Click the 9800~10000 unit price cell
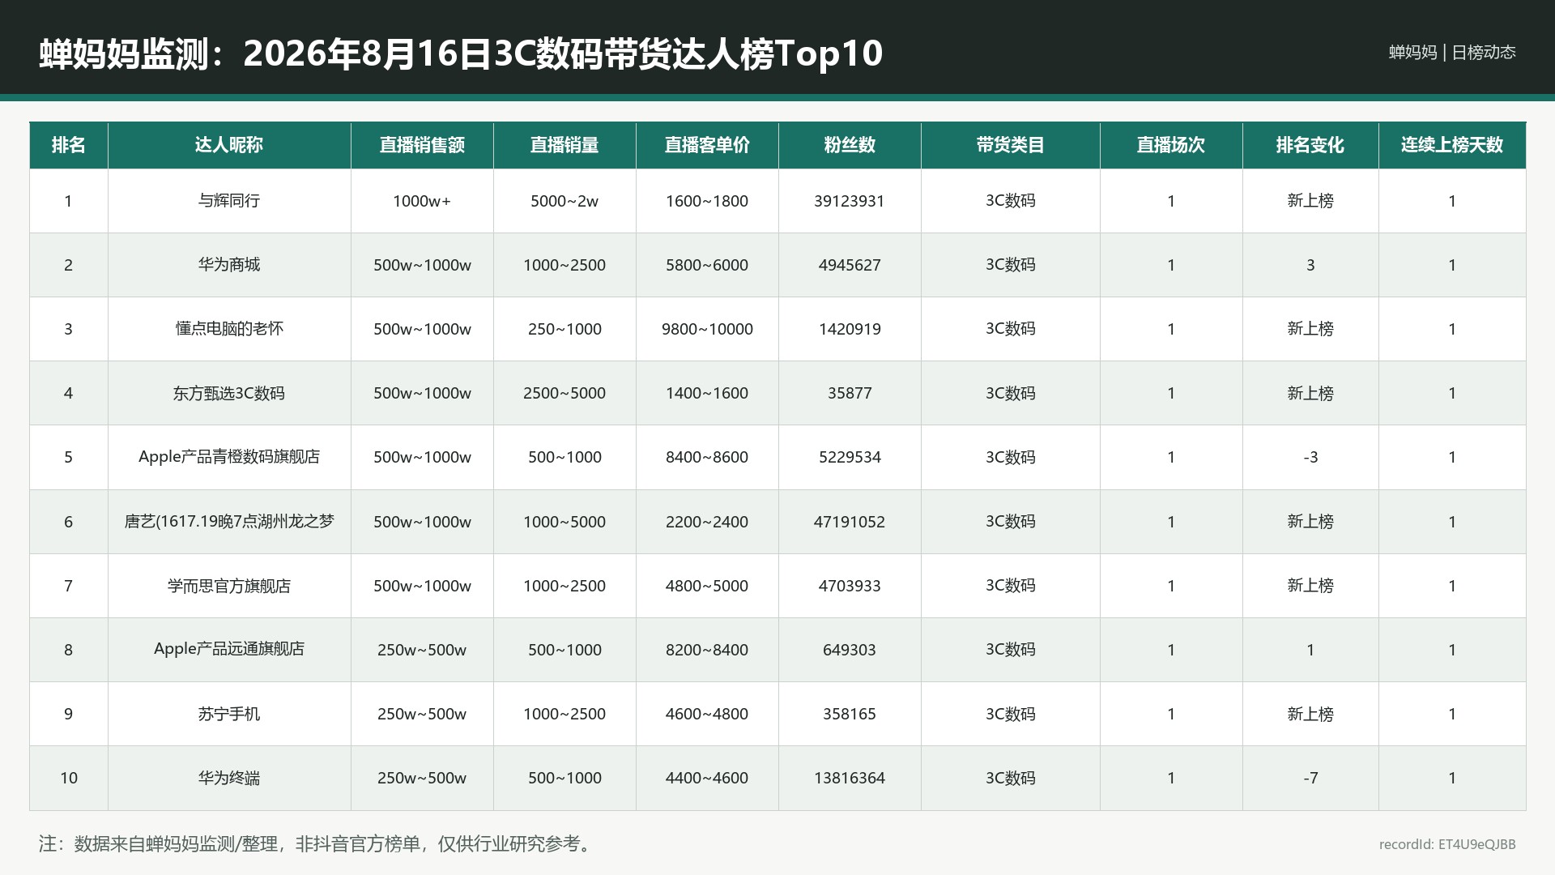This screenshot has width=1555, height=875. tap(707, 329)
